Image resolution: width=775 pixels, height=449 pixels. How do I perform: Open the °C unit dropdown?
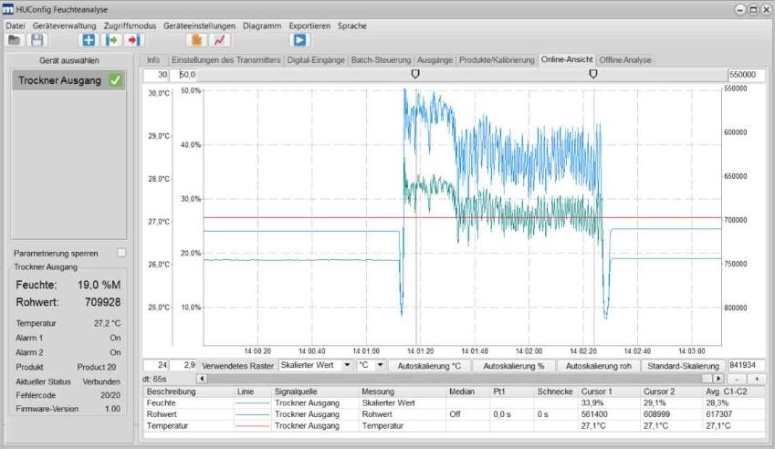(x=372, y=365)
